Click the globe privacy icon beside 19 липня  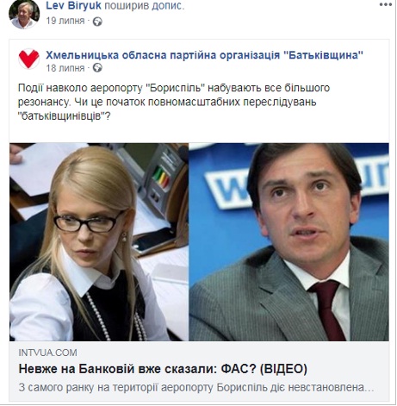click(97, 22)
